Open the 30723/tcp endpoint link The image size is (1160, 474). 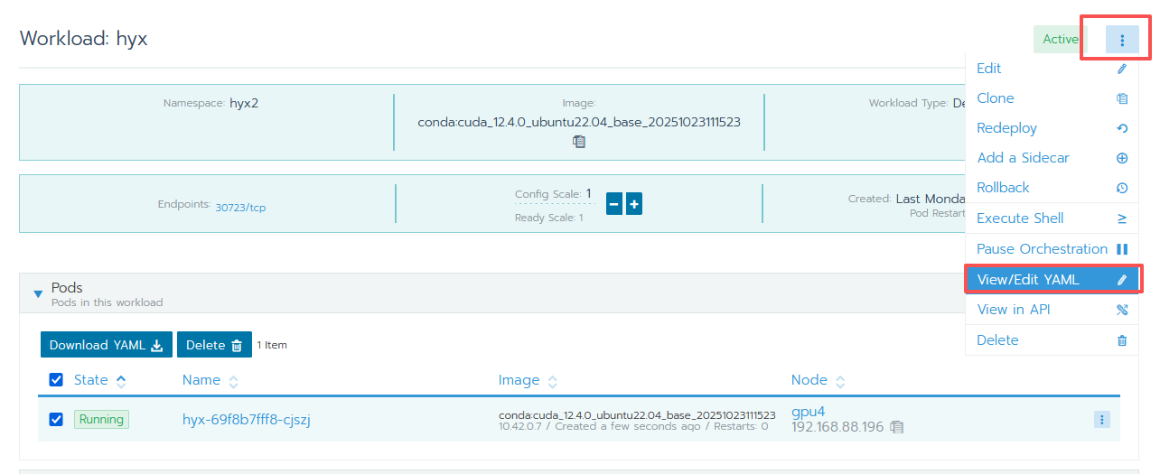[x=240, y=208]
